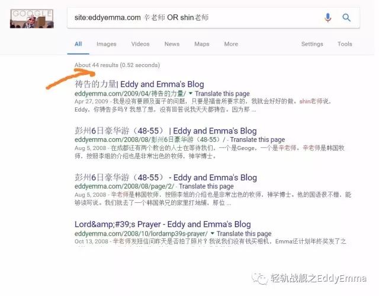Open search Tools

[x=345, y=44]
